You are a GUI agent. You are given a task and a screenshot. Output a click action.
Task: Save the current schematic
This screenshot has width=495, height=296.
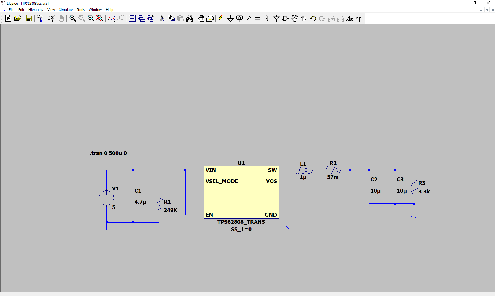click(x=29, y=18)
